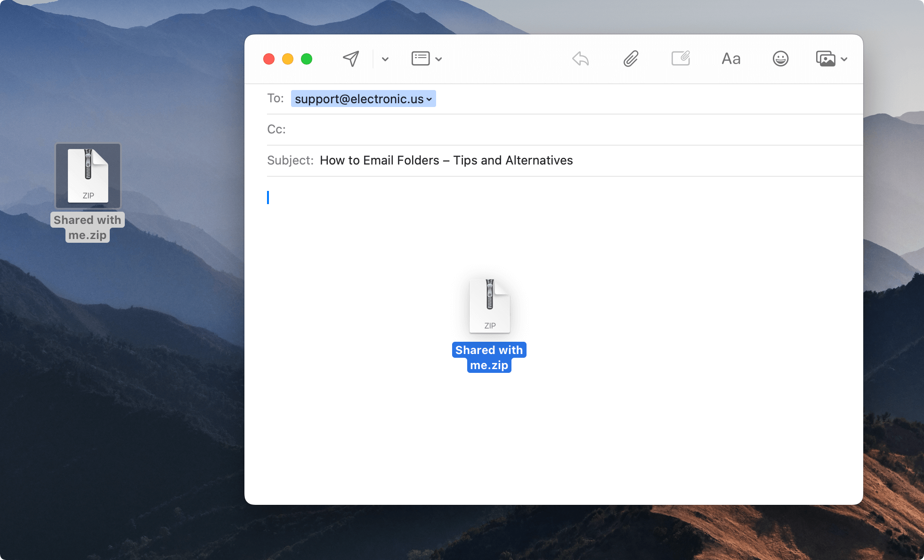Image resolution: width=924 pixels, height=560 pixels.
Task: Click the ZIP attachment icon in the message body
Action: pyautogui.click(x=489, y=305)
